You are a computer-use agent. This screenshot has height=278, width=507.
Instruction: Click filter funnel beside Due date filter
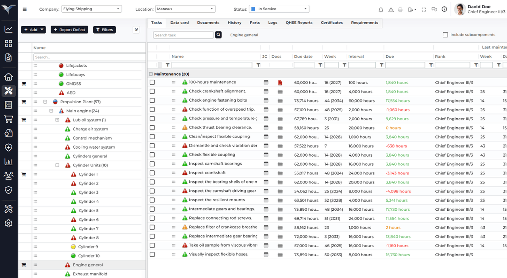click(320, 65)
